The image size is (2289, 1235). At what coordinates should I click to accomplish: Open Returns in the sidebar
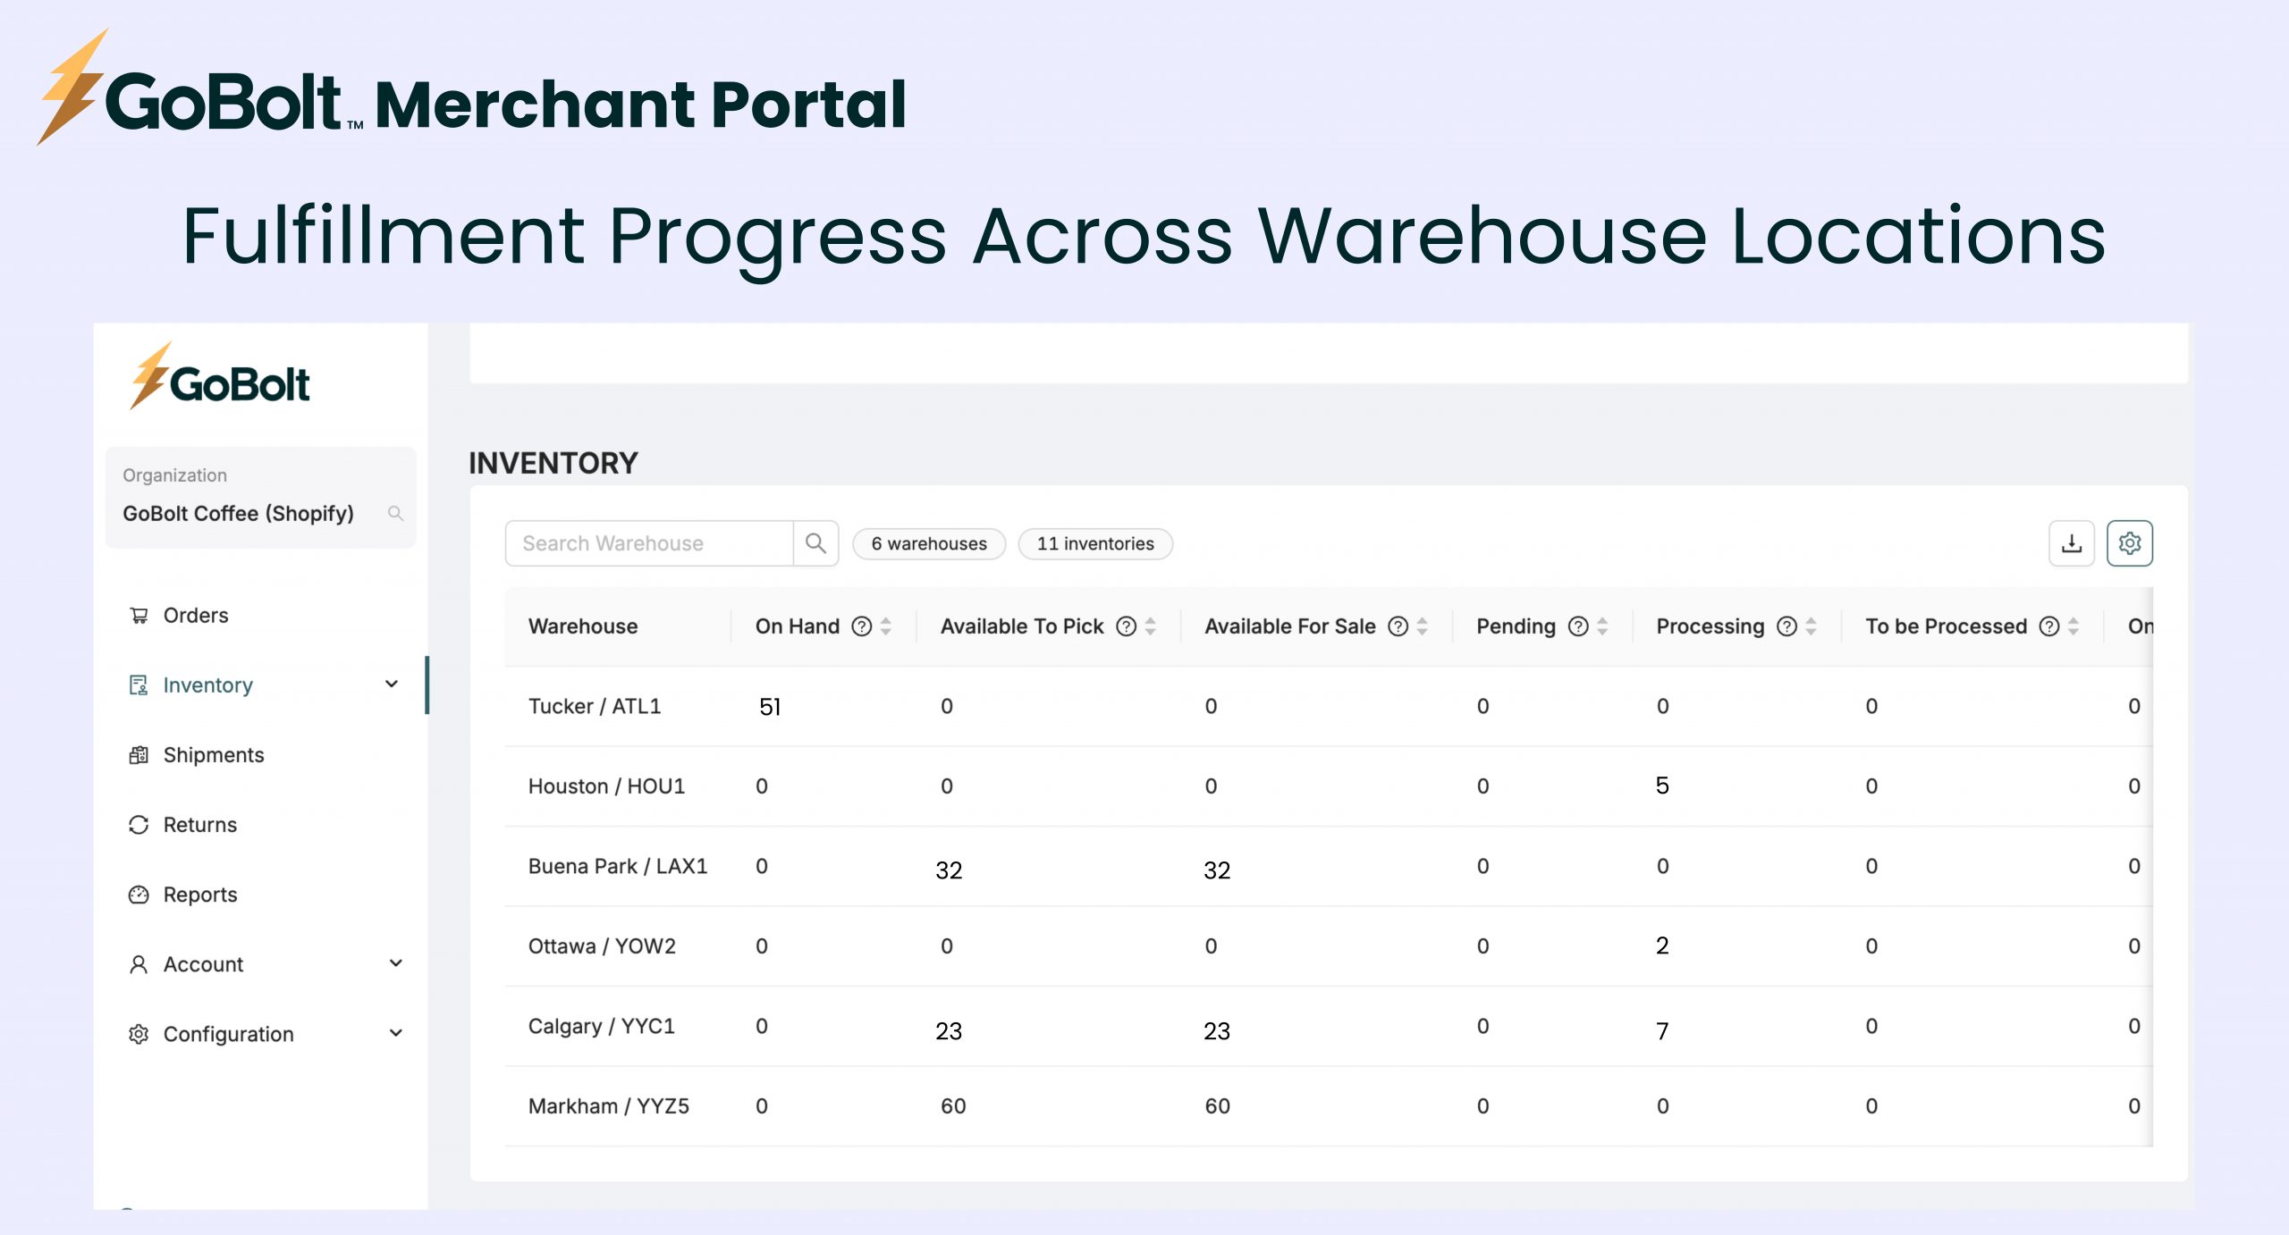[x=200, y=824]
